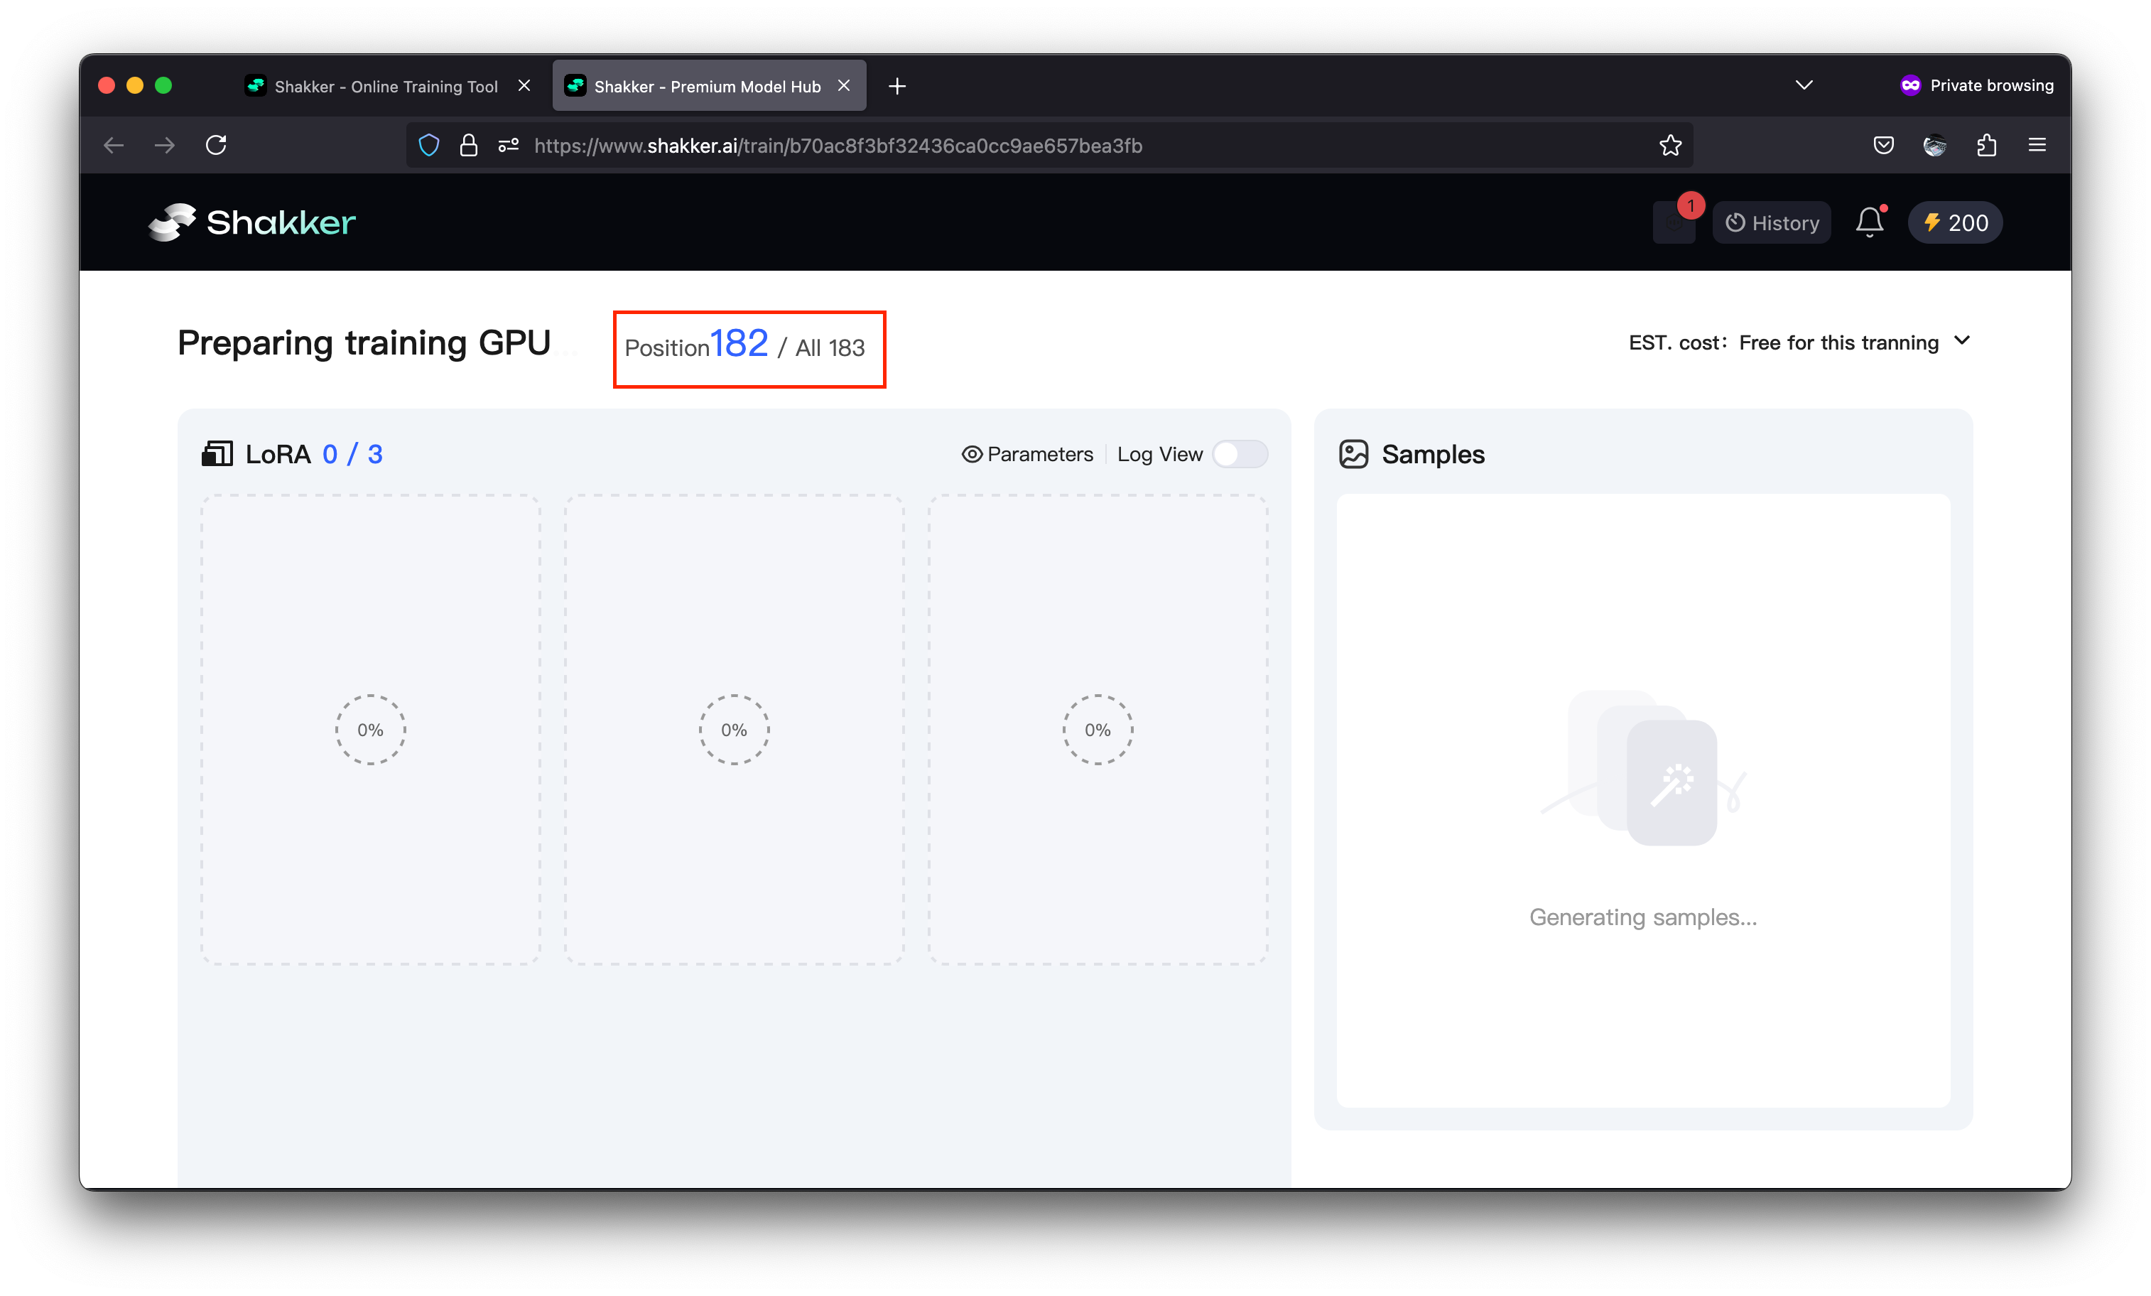Open the tab list chevron at top right

pos(1804,85)
